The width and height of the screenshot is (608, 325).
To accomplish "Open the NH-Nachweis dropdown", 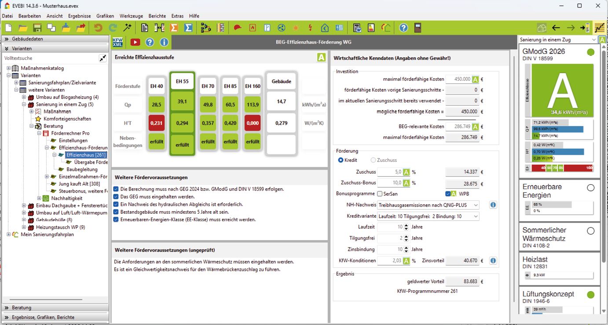I will click(x=429, y=205).
